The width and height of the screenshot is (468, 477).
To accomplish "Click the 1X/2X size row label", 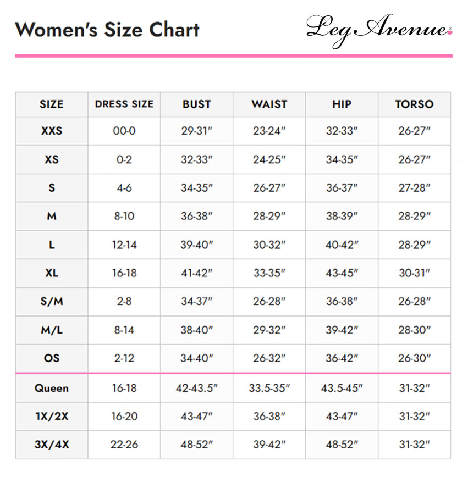I will [x=52, y=416].
